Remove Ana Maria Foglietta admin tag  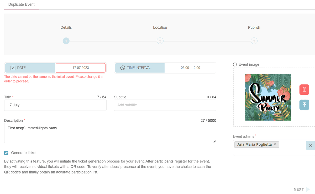(x=275, y=145)
